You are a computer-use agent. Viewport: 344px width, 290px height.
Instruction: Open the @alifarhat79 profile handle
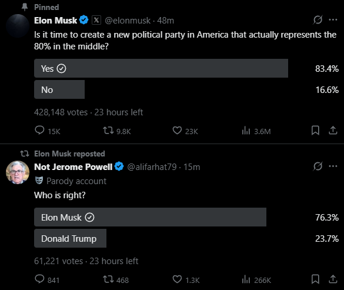(152, 167)
